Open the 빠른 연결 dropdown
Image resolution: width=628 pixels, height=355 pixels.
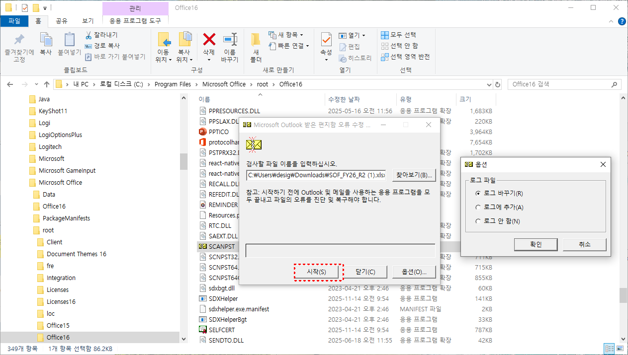coord(289,46)
